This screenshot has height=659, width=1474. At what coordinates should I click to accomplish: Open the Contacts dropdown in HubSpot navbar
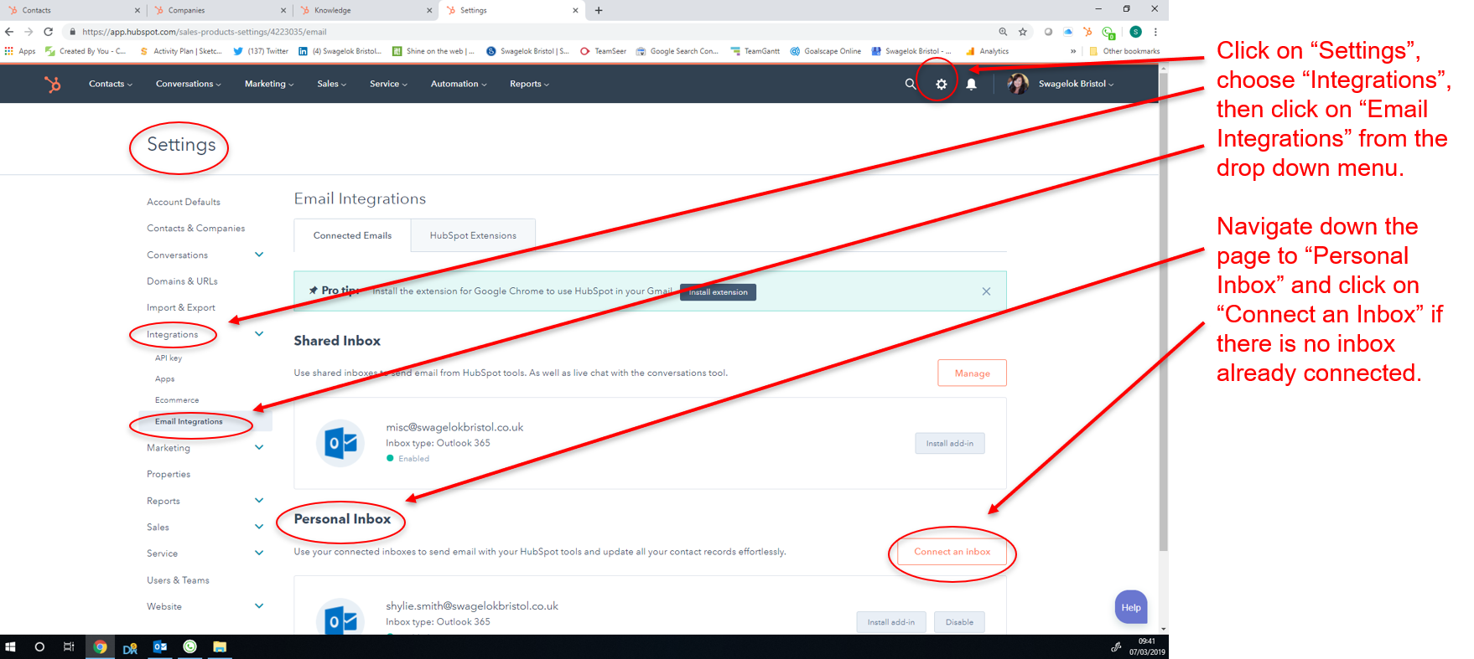pyautogui.click(x=111, y=84)
